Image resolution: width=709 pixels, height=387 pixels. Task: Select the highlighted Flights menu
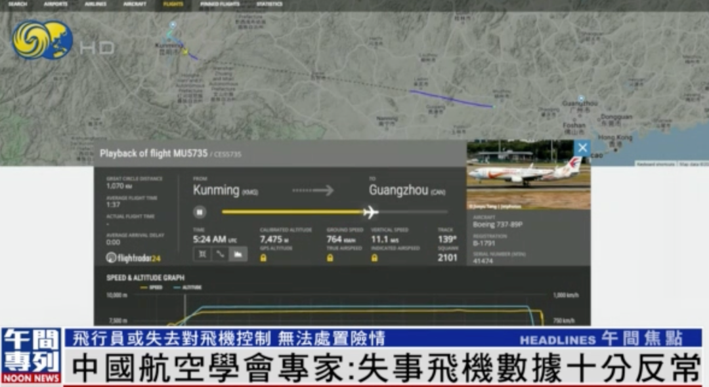click(x=173, y=4)
